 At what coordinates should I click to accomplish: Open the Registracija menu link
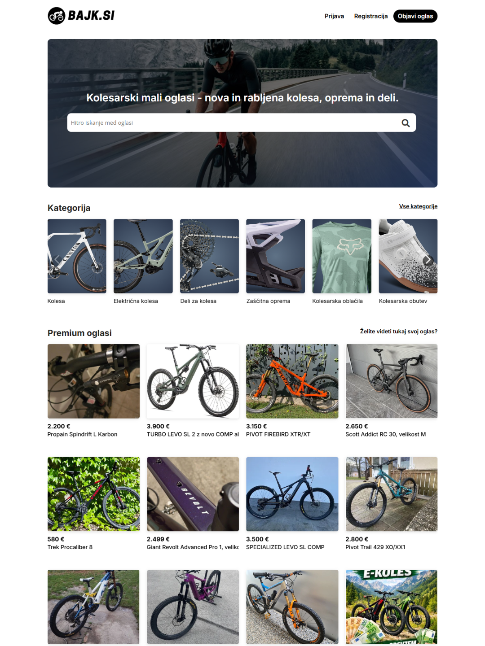click(371, 16)
